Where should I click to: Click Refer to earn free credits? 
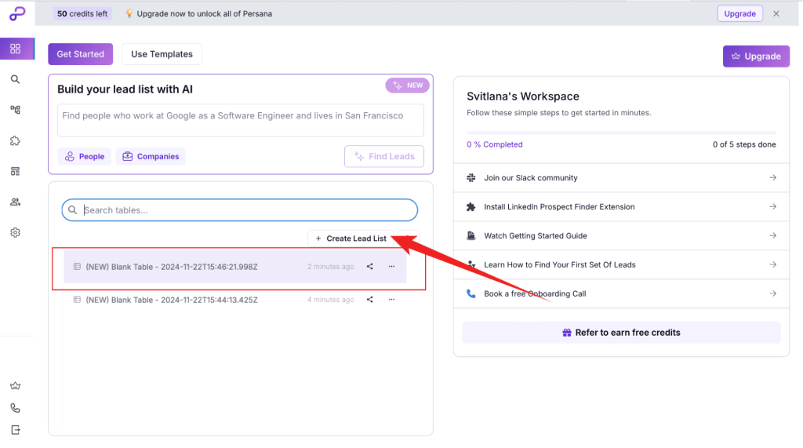tap(621, 333)
